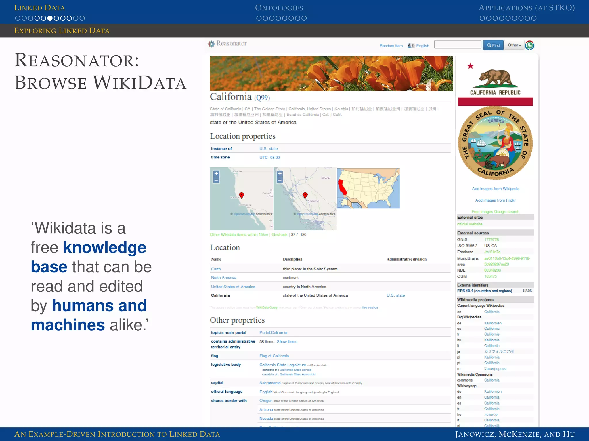589x441 pixels.
Task: Open California poppy banner image
Action: click(331, 73)
